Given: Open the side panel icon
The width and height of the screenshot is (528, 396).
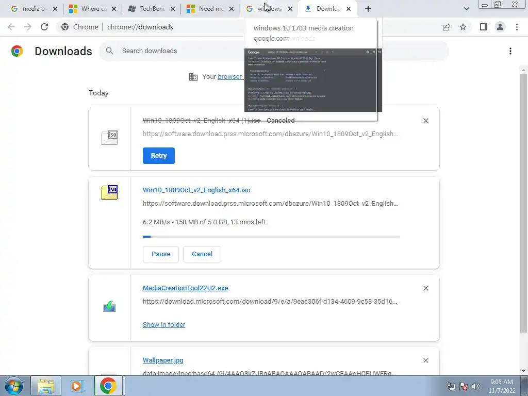Looking at the screenshot, I should (484, 27).
